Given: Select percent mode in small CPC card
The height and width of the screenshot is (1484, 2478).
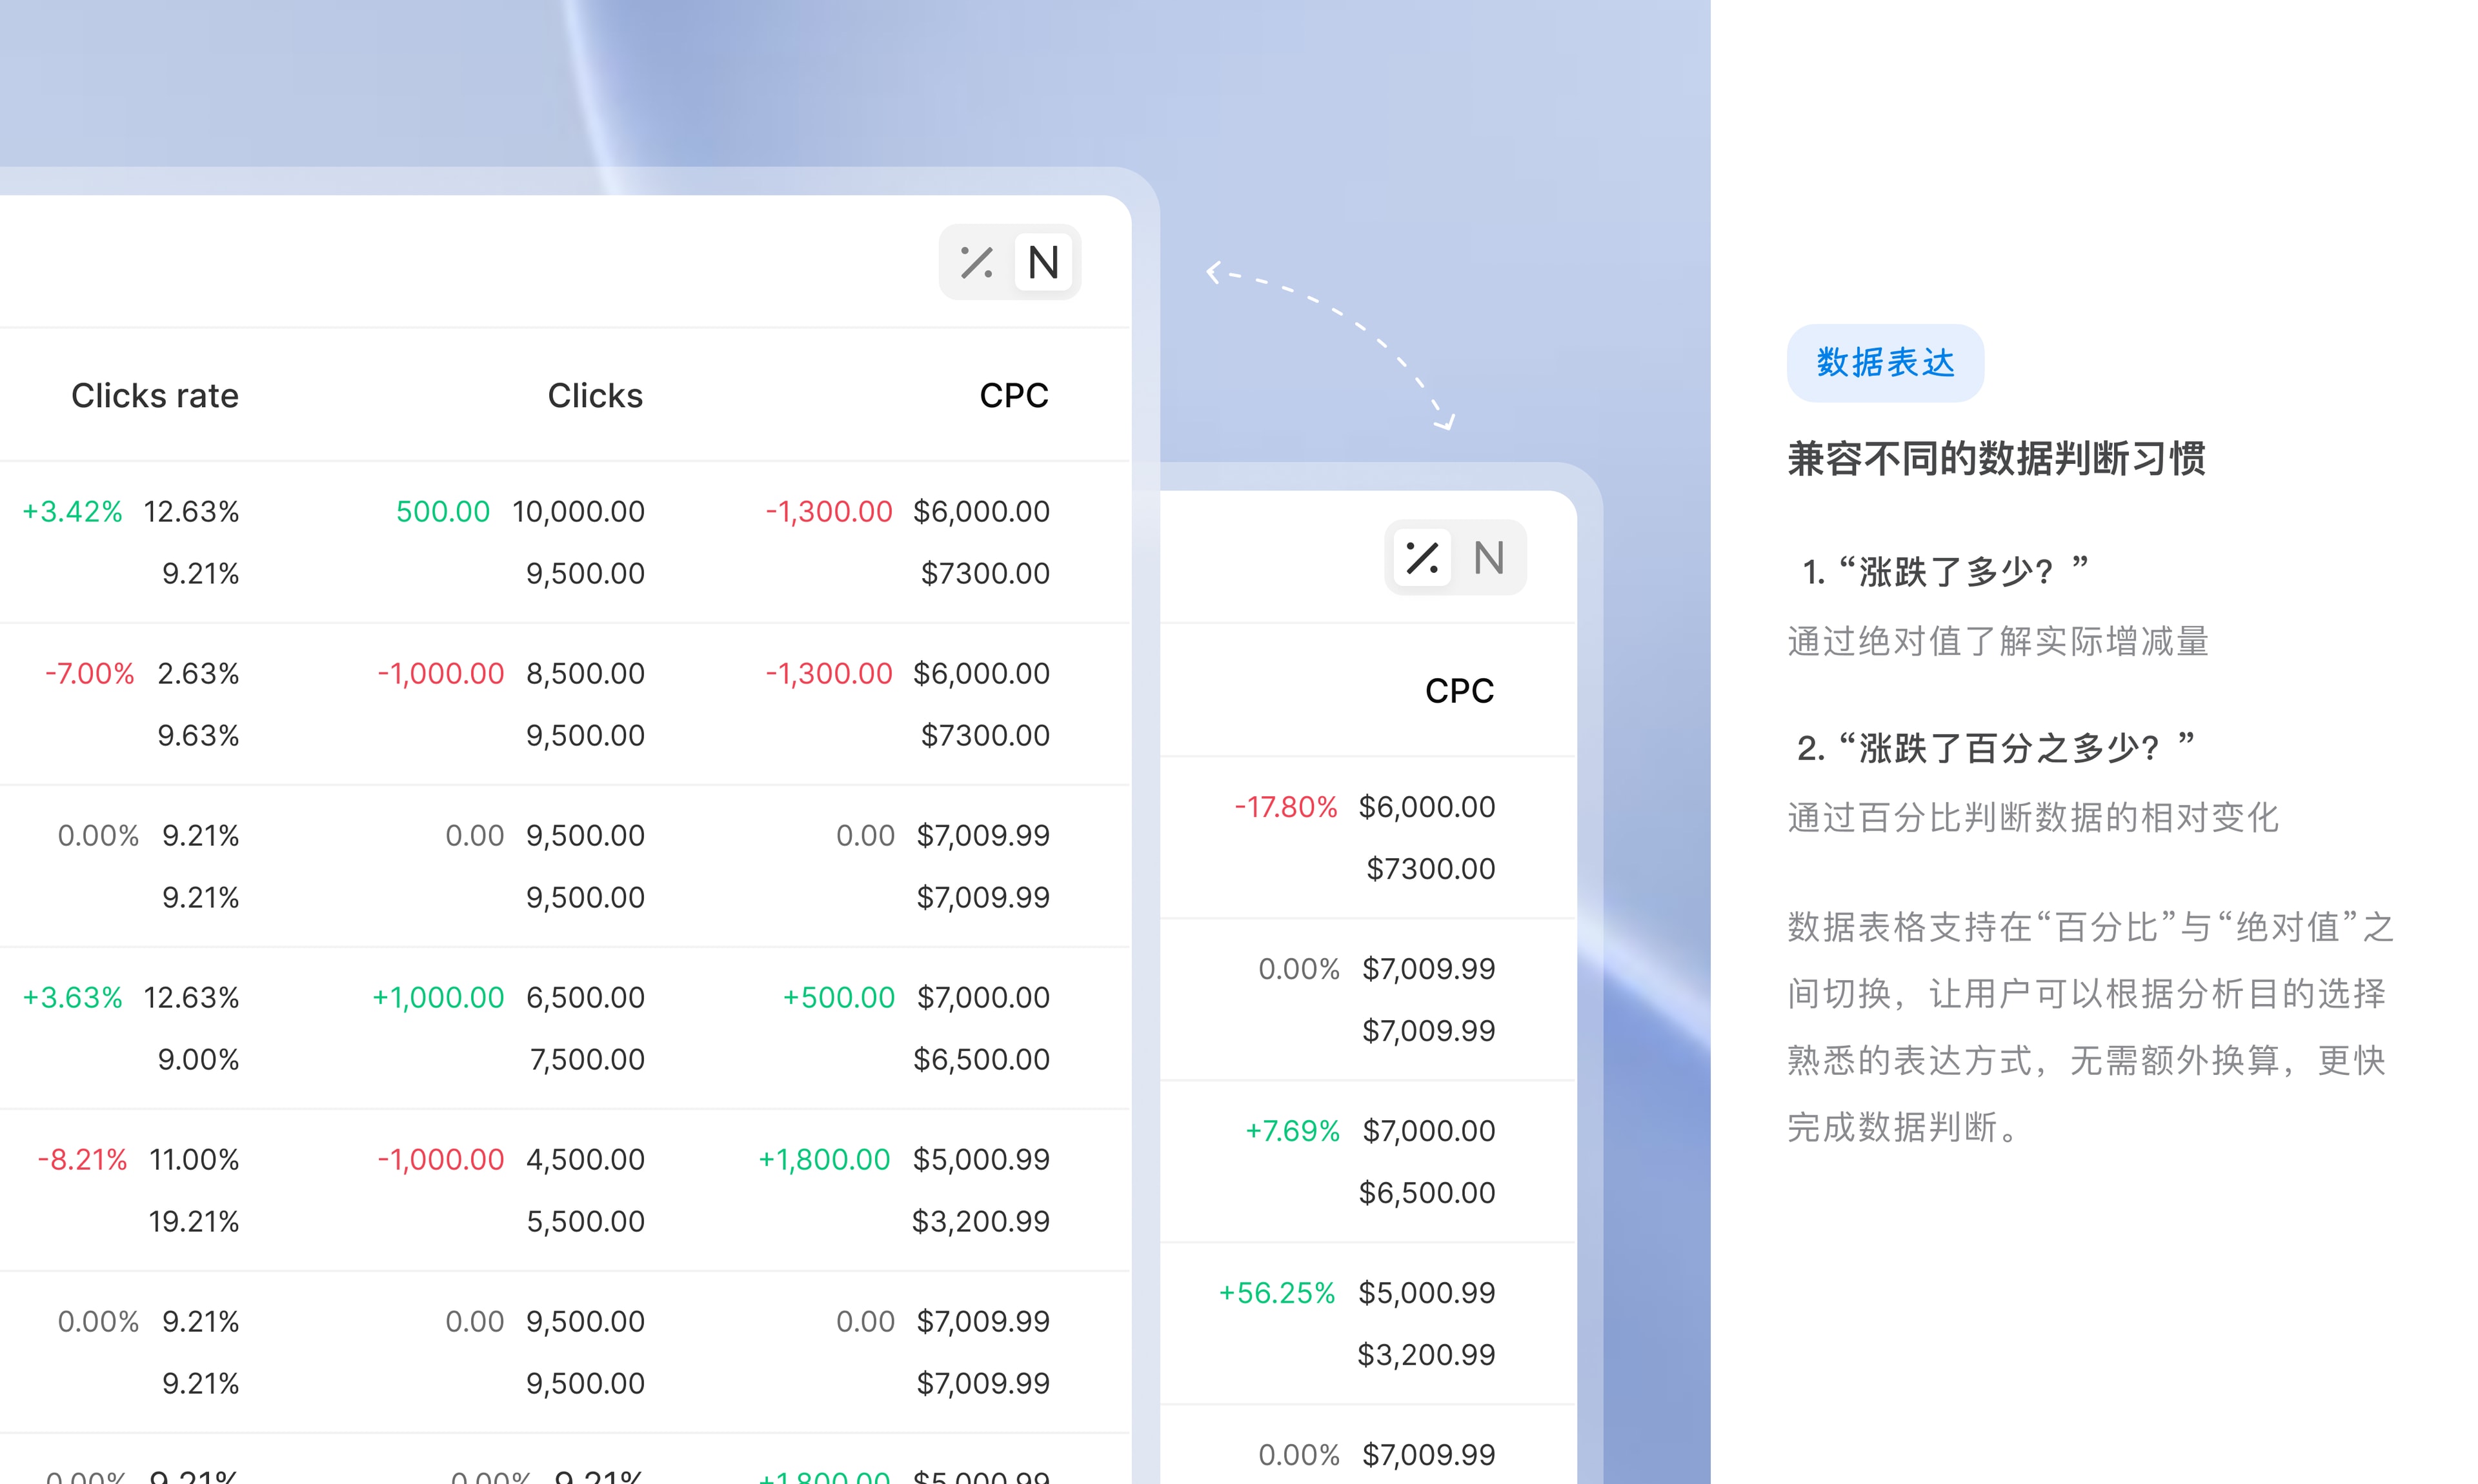Looking at the screenshot, I should [x=1421, y=557].
